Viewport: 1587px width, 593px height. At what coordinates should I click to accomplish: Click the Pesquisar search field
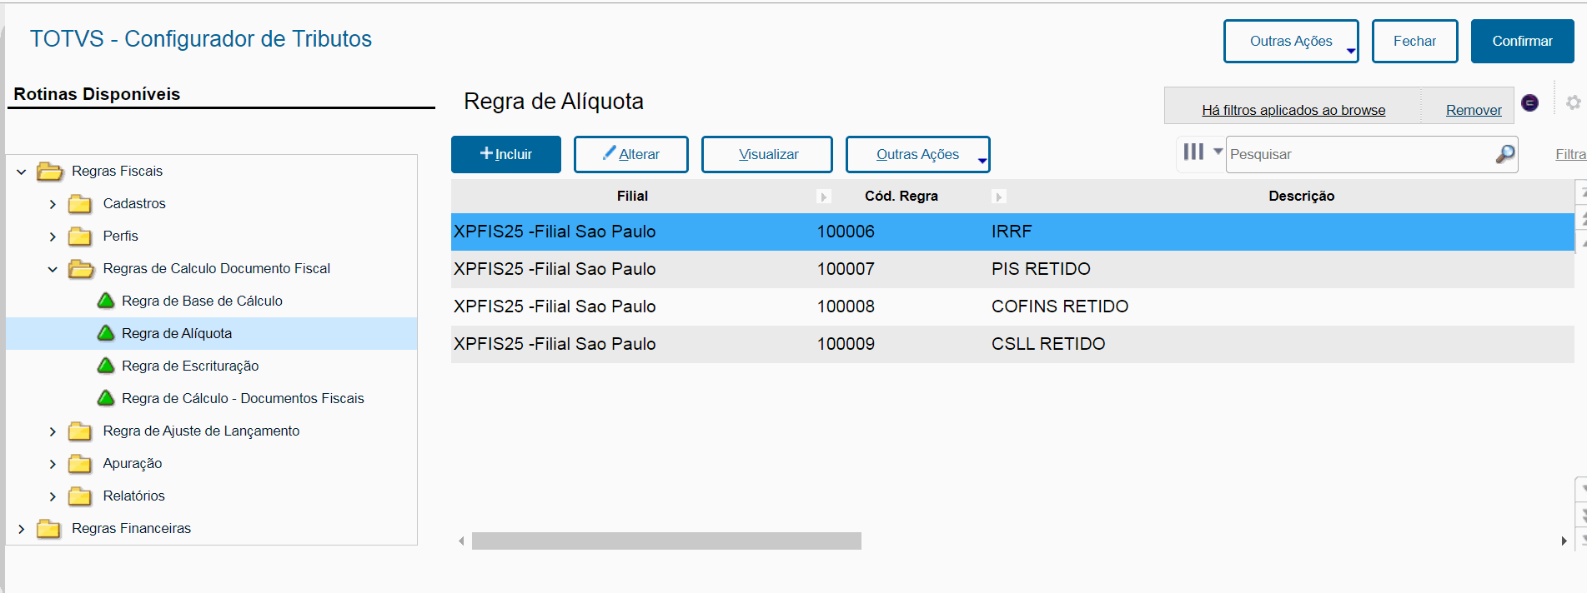pyautogui.click(x=1359, y=154)
